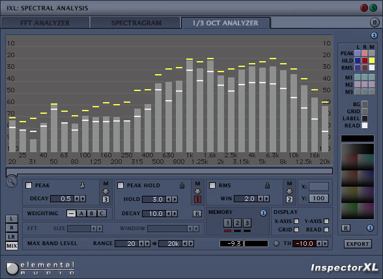This screenshot has height=279, width=383.
Task: Enable the PEAK display checkbox
Action: pos(29,185)
